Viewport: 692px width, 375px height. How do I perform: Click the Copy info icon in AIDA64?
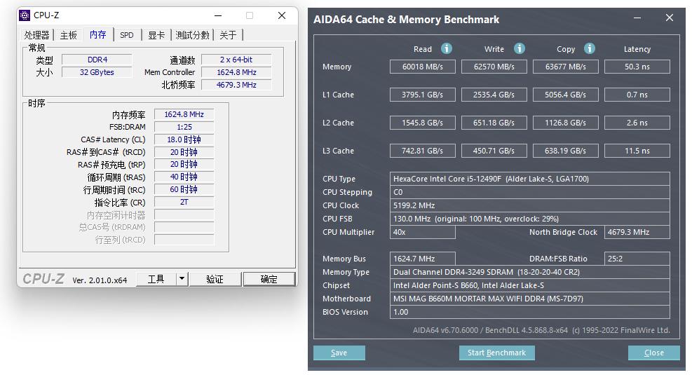pyautogui.click(x=590, y=48)
